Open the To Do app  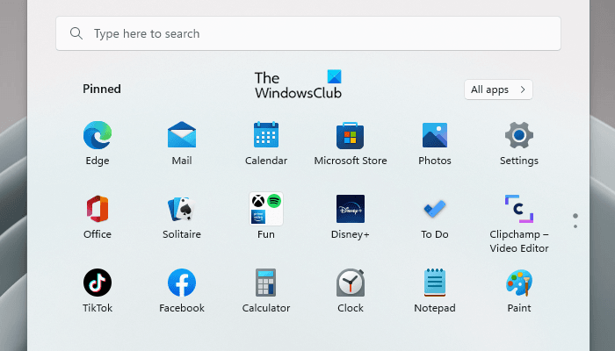click(x=435, y=209)
